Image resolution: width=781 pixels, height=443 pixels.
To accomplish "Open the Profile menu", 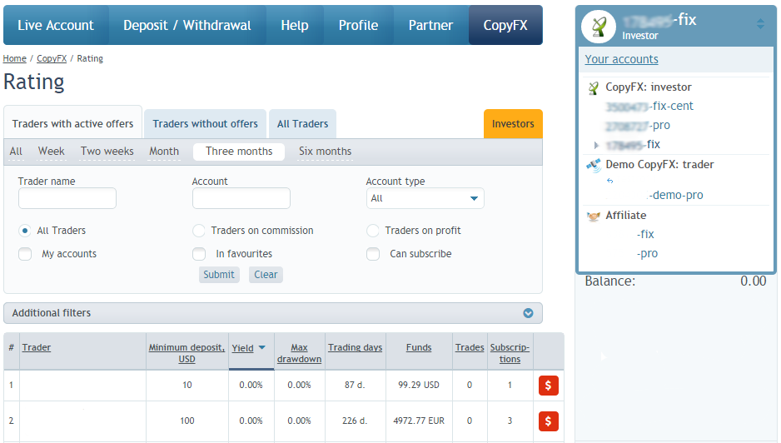I will 359,26.
